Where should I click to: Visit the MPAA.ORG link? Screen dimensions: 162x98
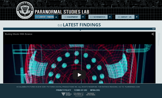95,90
